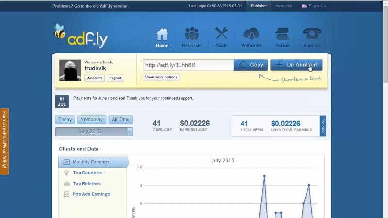Click the Copy button
This screenshot has width=388, height=218.
[x=251, y=65]
